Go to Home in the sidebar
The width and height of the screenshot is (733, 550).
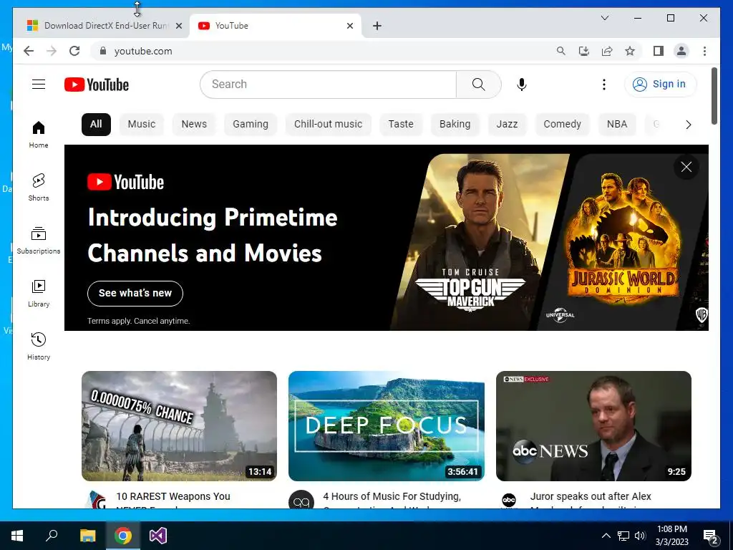39,134
